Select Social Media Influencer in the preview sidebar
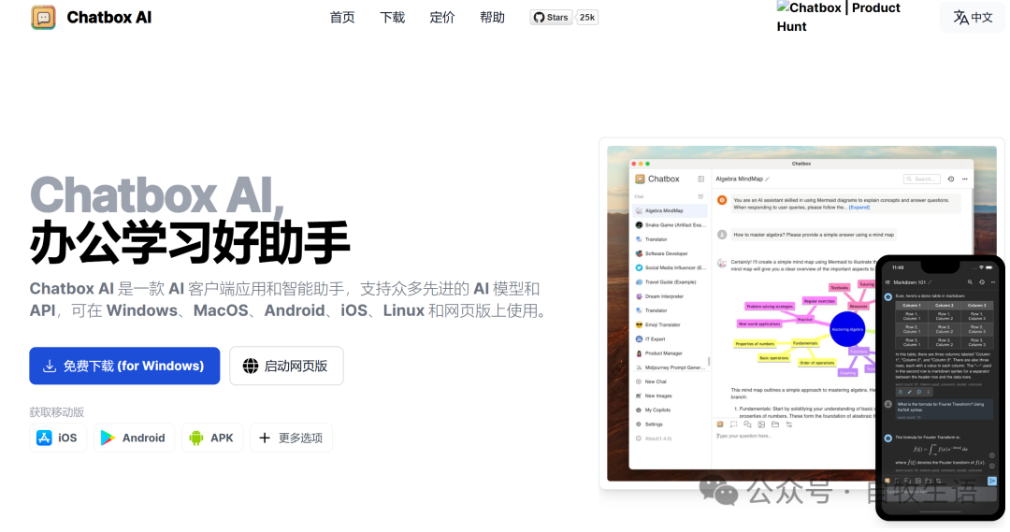 click(670, 267)
